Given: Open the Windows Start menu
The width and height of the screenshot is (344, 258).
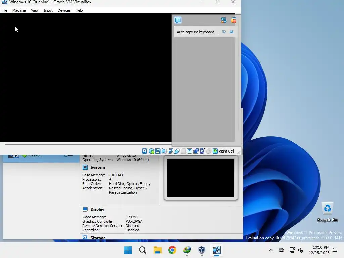Looking at the screenshot, I should pos(128,250).
